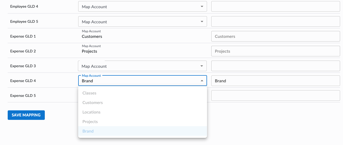Choose Customers in the open dropdown list
The height and width of the screenshot is (145, 343).
pyautogui.click(x=143, y=103)
